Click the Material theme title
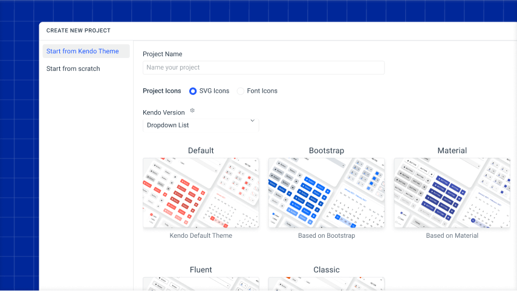 (x=452, y=151)
